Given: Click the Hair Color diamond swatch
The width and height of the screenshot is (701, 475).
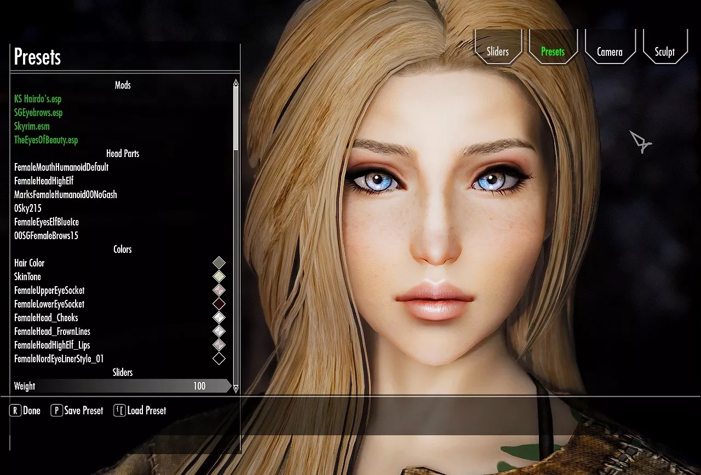Looking at the screenshot, I should coord(219,263).
